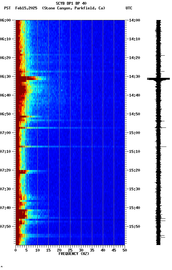The width and height of the screenshot is (172, 270).
Task: Click the '14:00' UTC time label
Action: pyautogui.click(x=135, y=20)
